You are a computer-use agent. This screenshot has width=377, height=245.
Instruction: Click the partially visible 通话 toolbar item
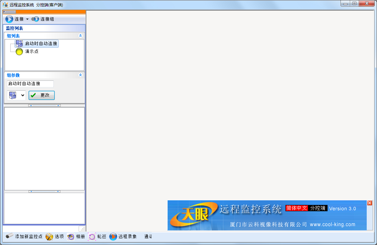(148, 236)
